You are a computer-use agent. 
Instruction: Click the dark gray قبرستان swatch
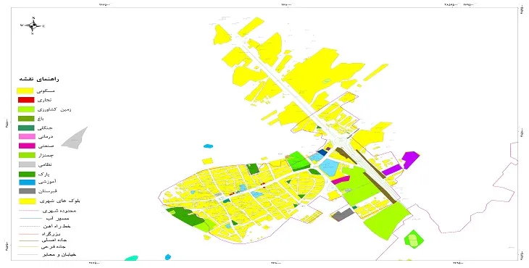coord(27,191)
